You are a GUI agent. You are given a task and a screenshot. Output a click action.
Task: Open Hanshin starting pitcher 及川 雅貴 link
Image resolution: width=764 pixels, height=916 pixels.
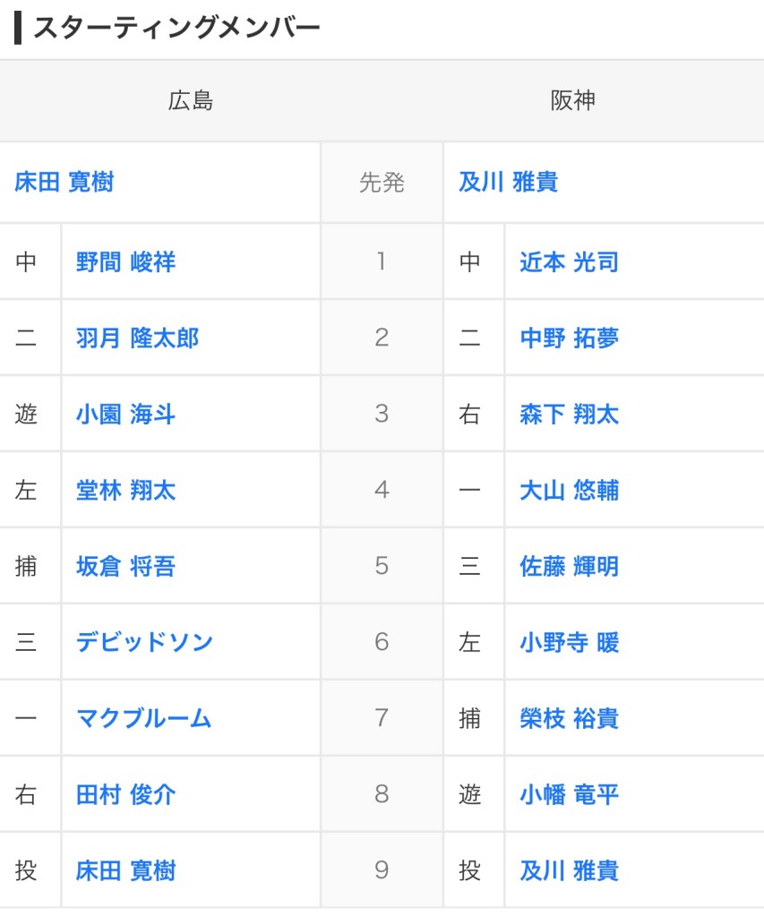[508, 183]
